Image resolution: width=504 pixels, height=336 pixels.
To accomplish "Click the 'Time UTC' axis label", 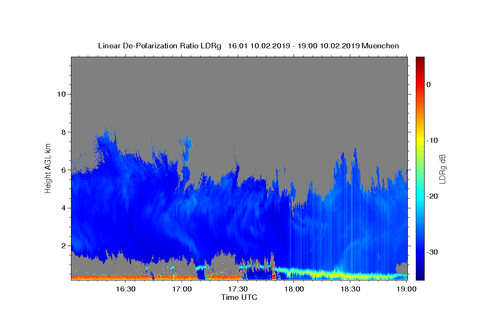I will (239, 297).
